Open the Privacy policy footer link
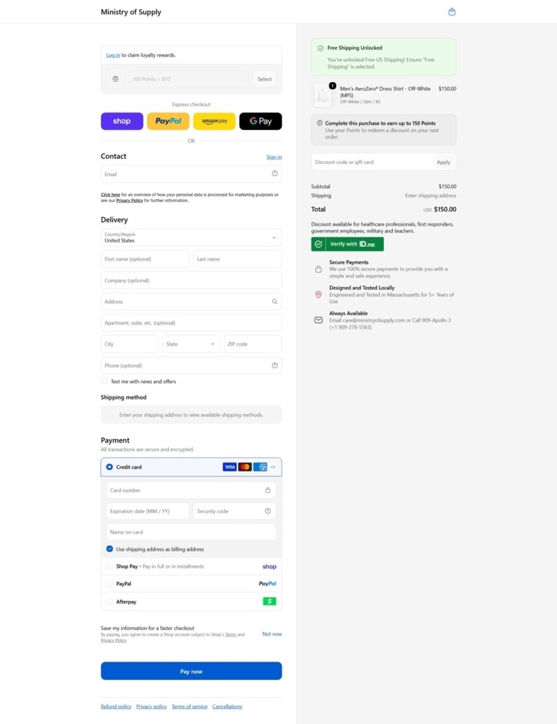 151,706
